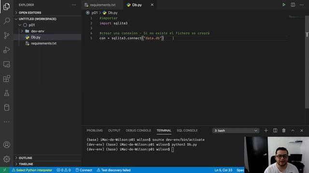Open Manage gear settings menu
Viewport: 309px width, 173px height.
(6, 159)
